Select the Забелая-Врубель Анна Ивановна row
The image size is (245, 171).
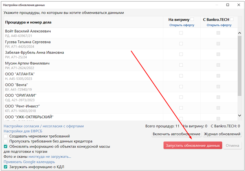(x=121, y=55)
